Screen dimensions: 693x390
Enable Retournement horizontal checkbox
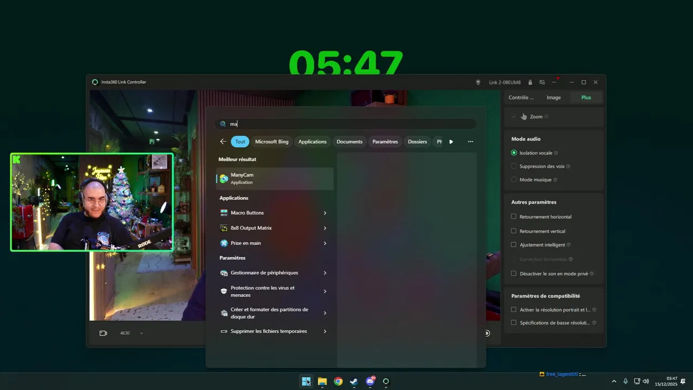[x=514, y=217]
